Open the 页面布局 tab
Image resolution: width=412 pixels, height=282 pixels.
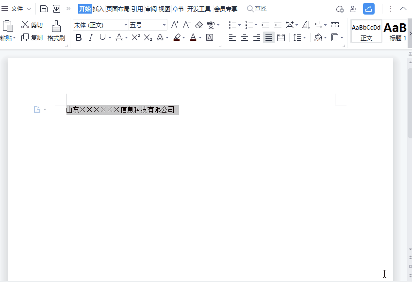118,9
